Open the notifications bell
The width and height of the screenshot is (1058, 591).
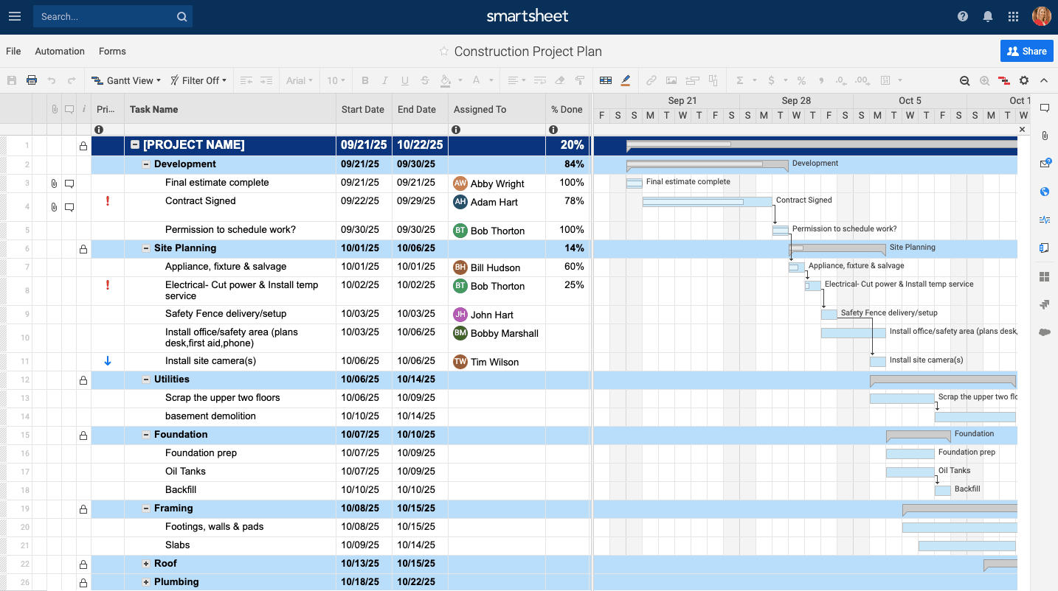[988, 16]
